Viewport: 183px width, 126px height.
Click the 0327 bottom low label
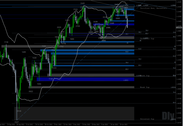pyautogui.click(x=17, y=122)
